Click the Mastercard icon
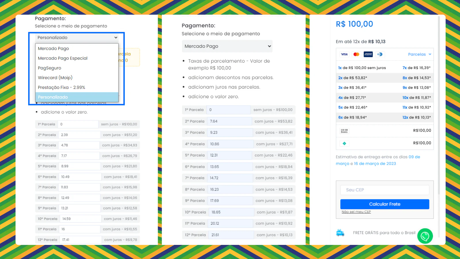Screen dimensions: 460x259 [356, 54]
